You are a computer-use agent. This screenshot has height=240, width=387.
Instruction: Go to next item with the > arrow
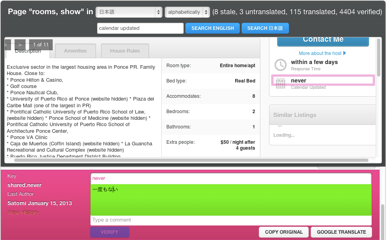(x=20, y=45)
